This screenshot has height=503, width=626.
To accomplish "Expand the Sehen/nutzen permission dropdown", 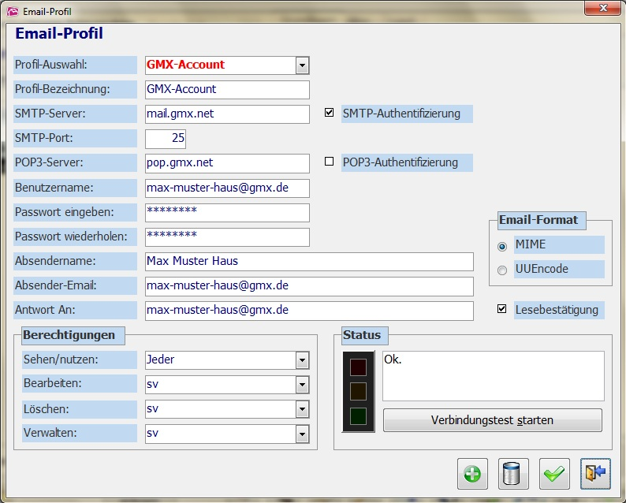I will tap(301, 360).
